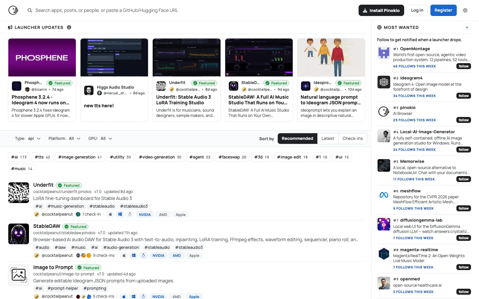Click the StableDAW ghost app icon in the list
Screen dimensions: 479x299
click(19, 234)
